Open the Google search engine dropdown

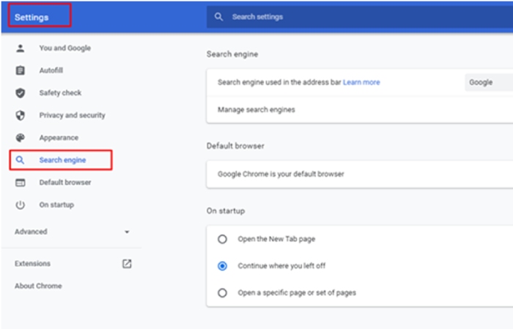coord(489,83)
